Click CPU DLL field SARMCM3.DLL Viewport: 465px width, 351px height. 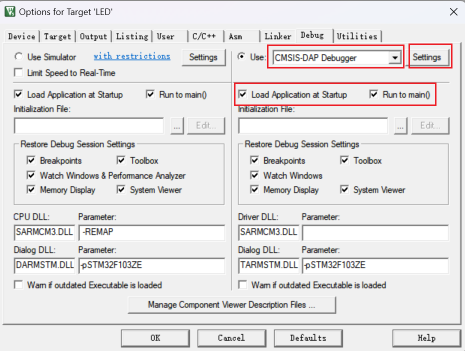click(x=44, y=232)
